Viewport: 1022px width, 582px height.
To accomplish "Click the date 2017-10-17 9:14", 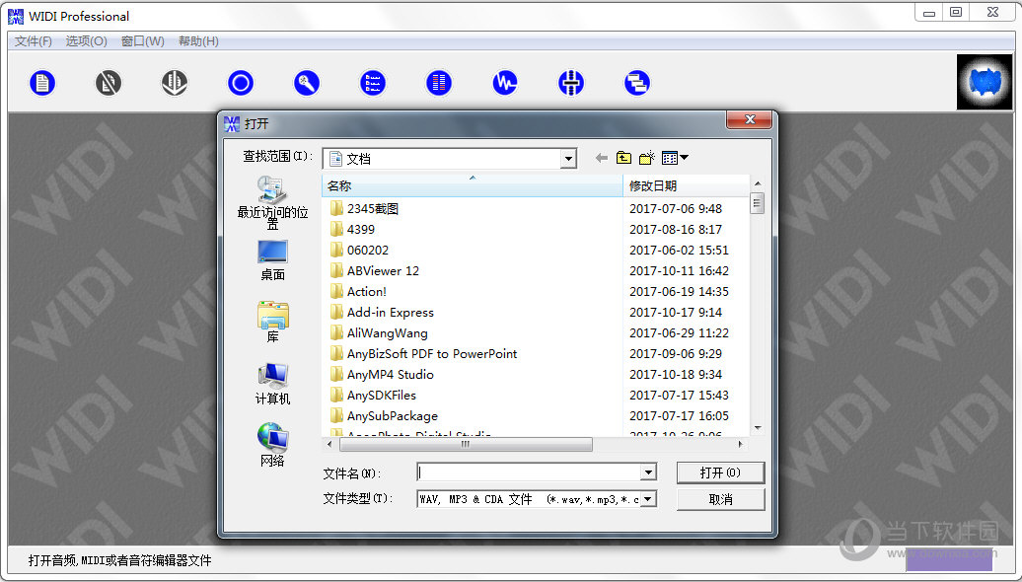I will pos(676,312).
